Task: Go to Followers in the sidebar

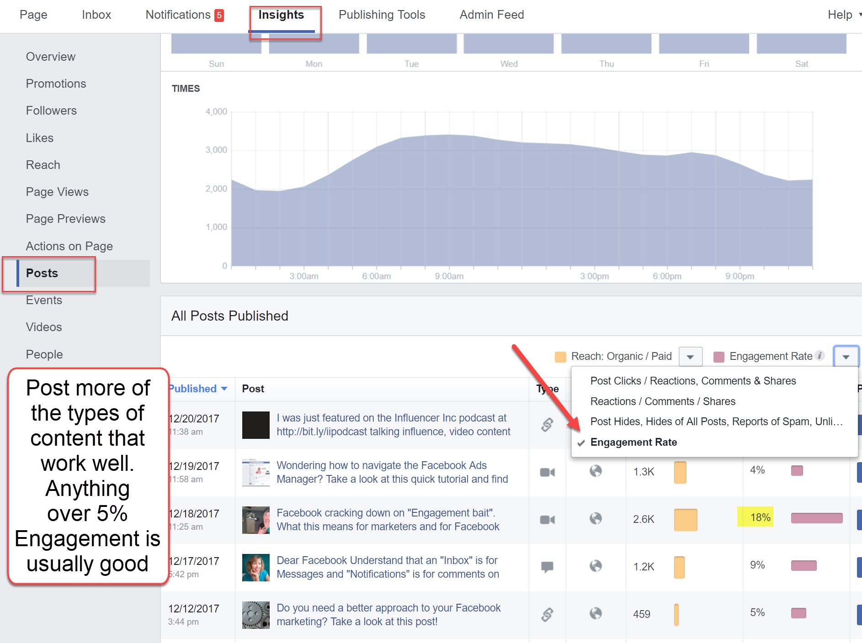Action: tap(51, 111)
